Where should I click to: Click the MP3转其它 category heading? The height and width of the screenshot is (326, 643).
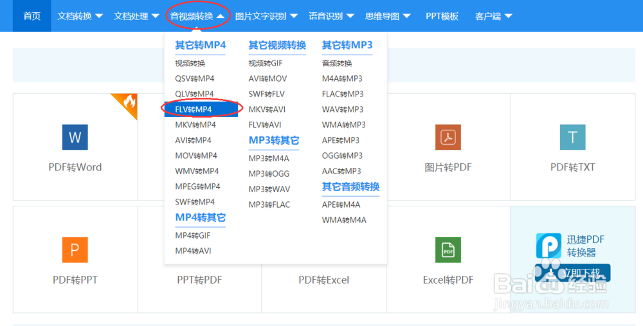274,140
